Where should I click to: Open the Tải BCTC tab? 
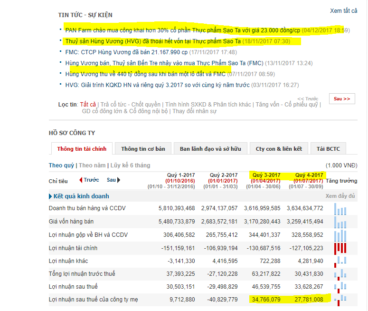click(x=328, y=149)
